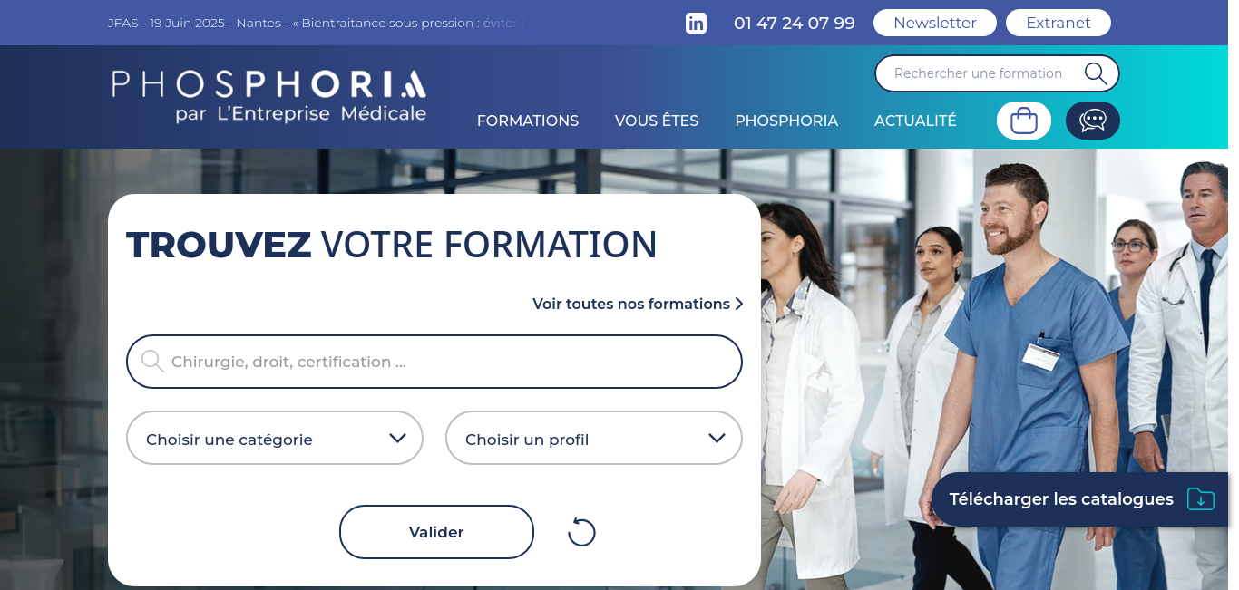Expand the Choisir une catégorie dropdown
The height and width of the screenshot is (590, 1239).
(275, 439)
